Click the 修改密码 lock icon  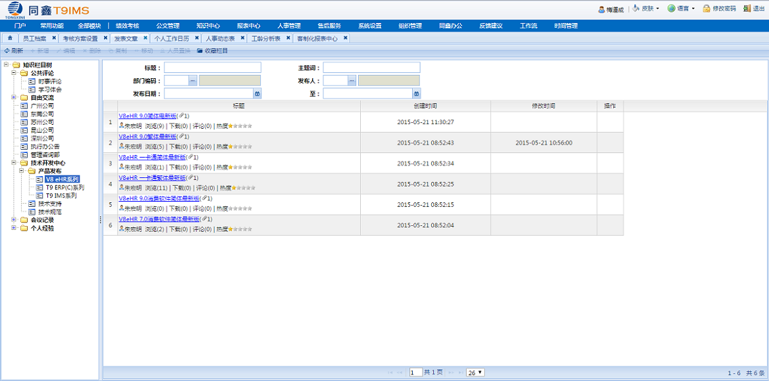707,9
